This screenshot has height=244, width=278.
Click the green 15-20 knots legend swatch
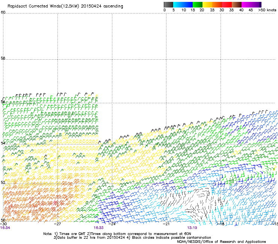198,5
